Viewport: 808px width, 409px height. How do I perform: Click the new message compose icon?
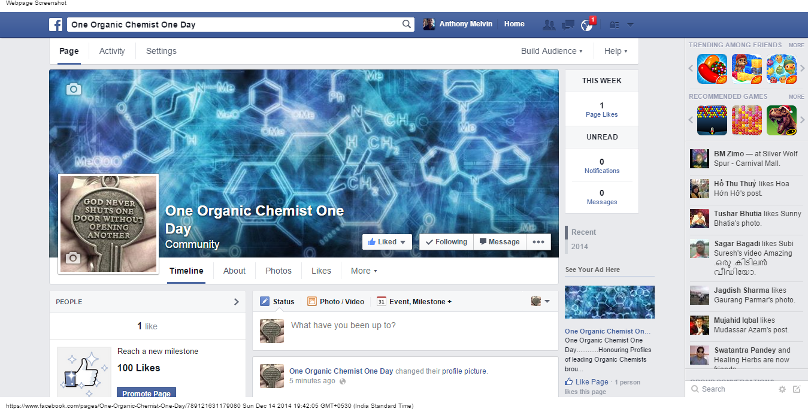(x=796, y=389)
